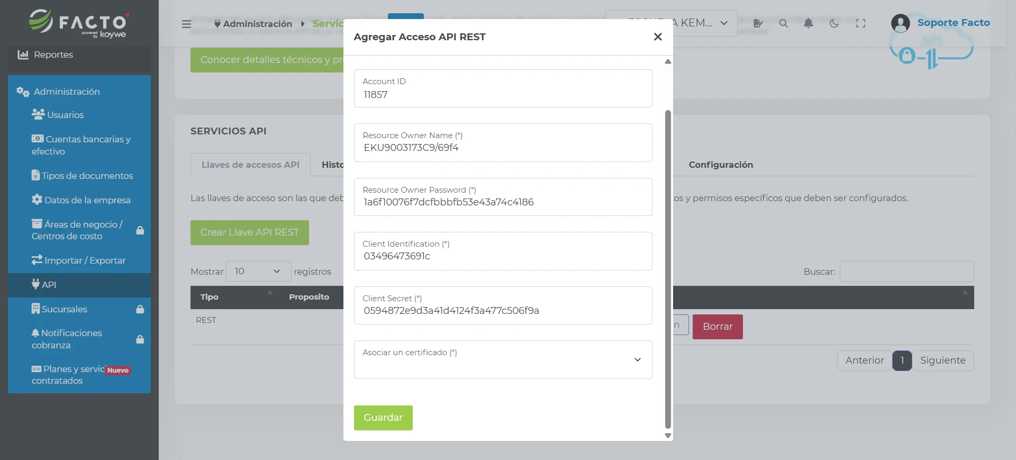Open the Asociar un certificado dropdown
1016x460 pixels.
click(x=503, y=359)
